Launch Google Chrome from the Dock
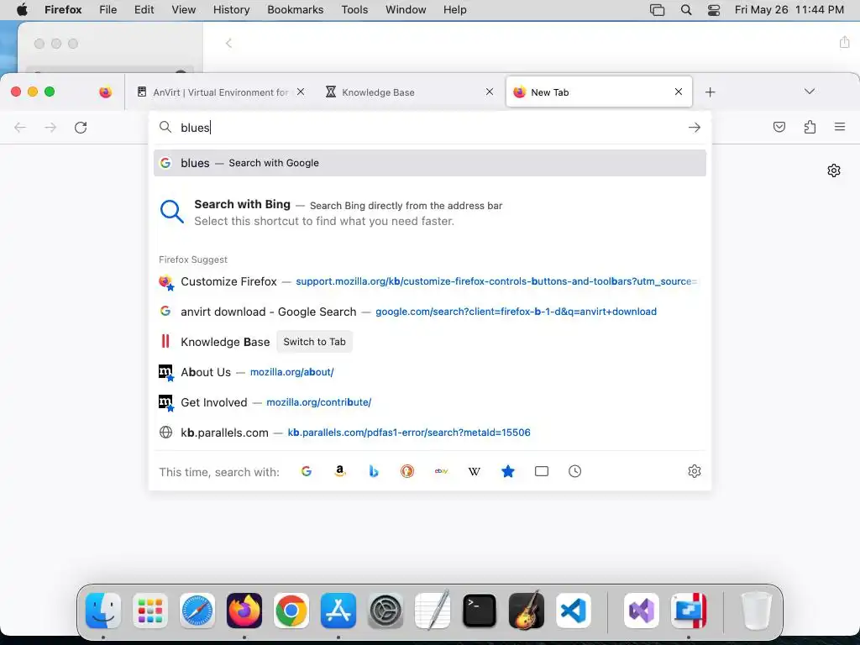Viewport: 860px width, 645px height. click(291, 611)
